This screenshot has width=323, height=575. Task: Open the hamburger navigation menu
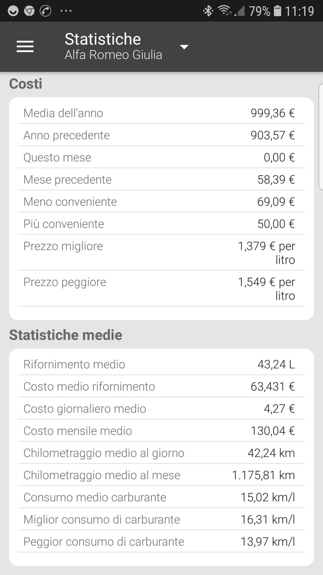pos(25,47)
